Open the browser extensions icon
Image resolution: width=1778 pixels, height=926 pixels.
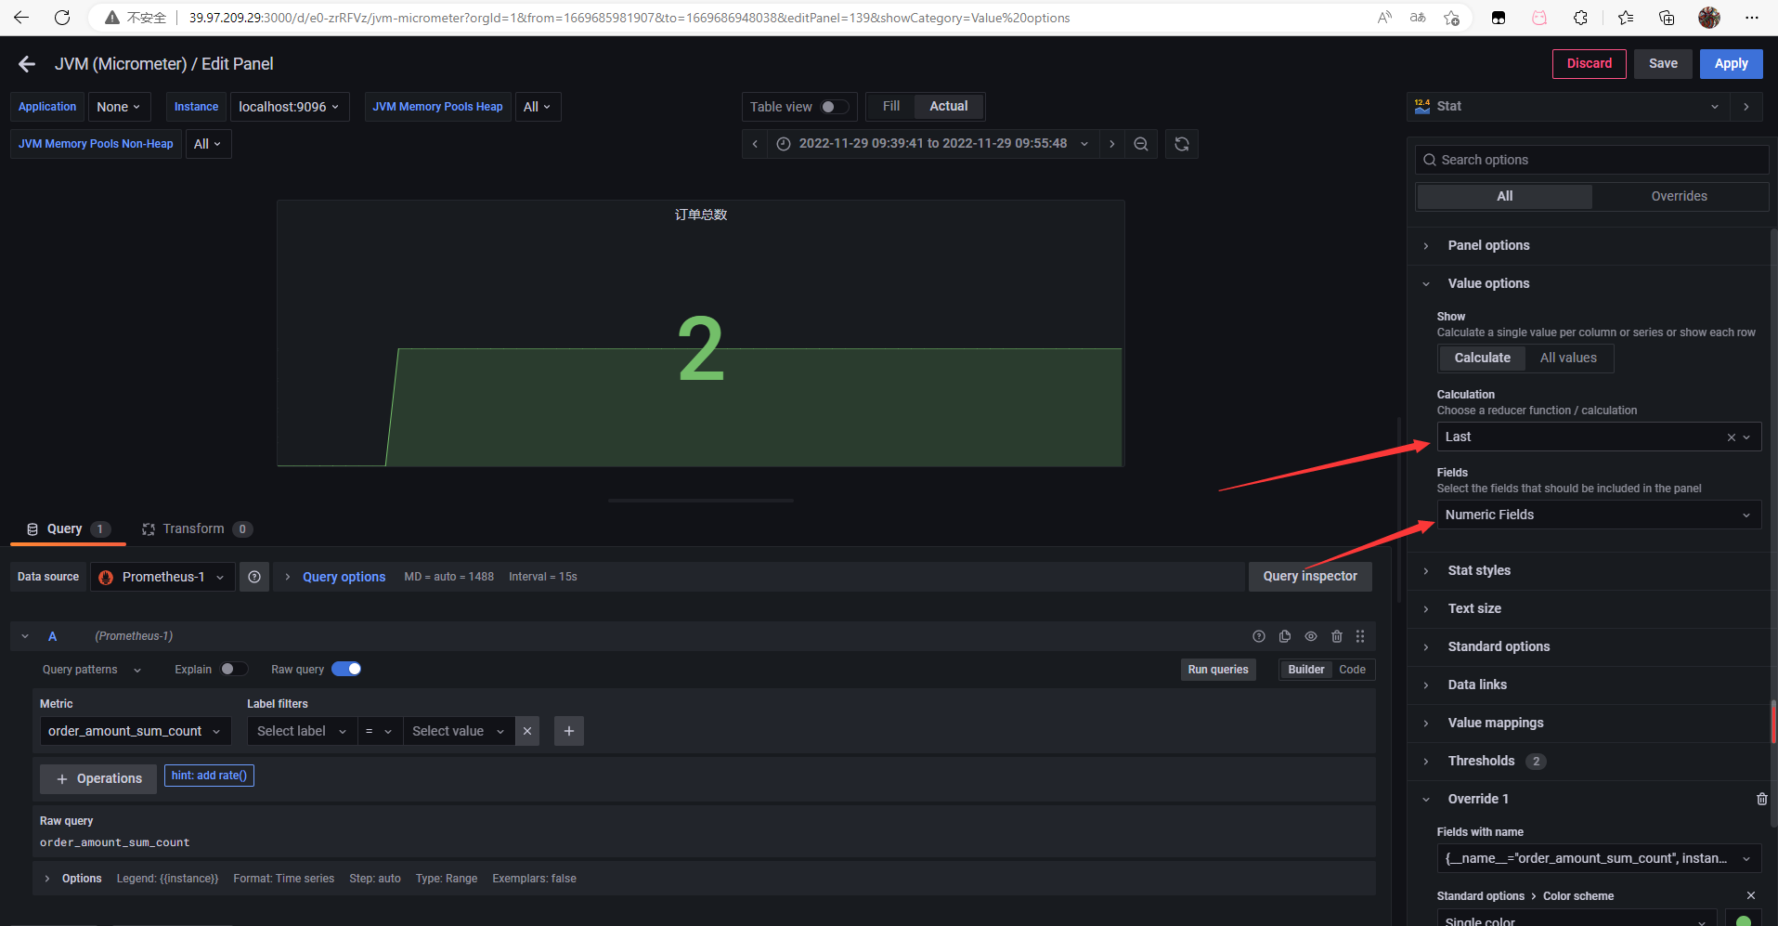[x=1580, y=18]
